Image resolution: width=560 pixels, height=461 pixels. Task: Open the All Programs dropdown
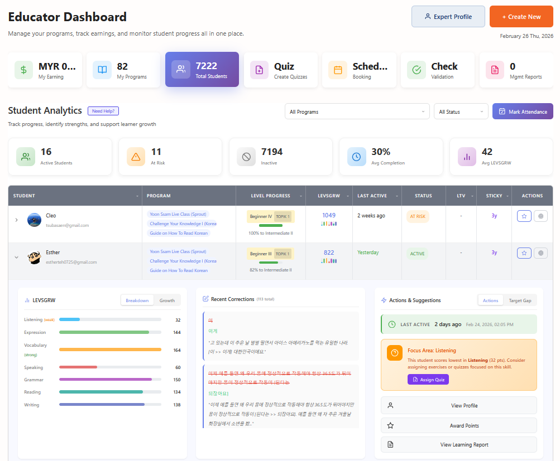click(x=357, y=111)
